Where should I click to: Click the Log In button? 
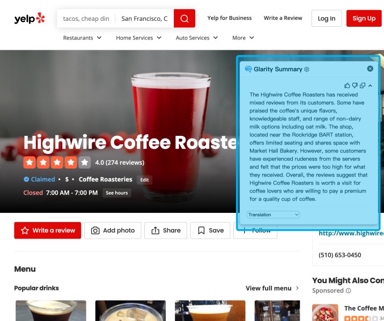point(327,18)
